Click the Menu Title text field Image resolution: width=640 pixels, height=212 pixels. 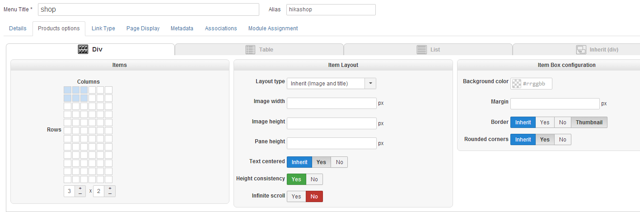pyautogui.click(x=149, y=9)
